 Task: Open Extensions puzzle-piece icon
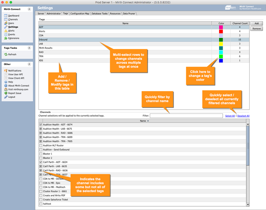point(6,38)
